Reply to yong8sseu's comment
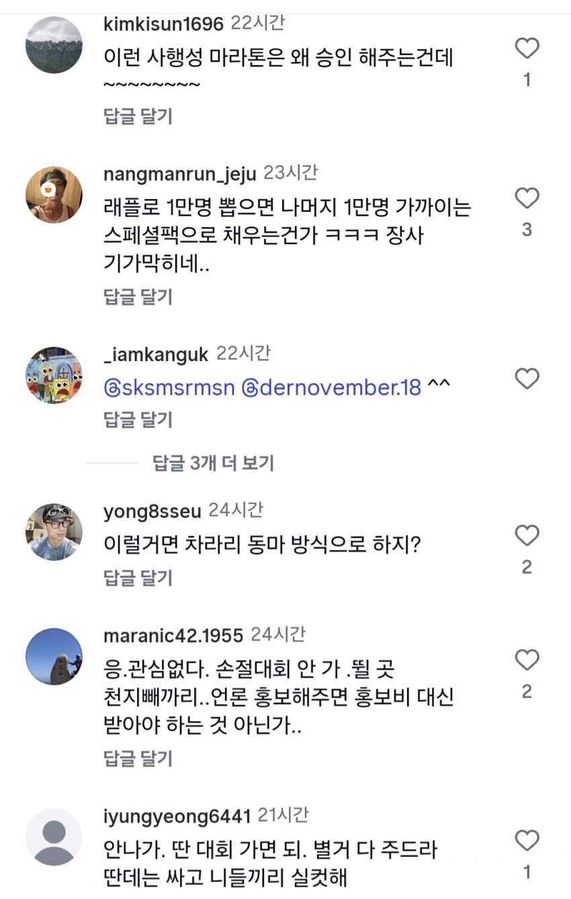The image size is (571, 899). (138, 578)
